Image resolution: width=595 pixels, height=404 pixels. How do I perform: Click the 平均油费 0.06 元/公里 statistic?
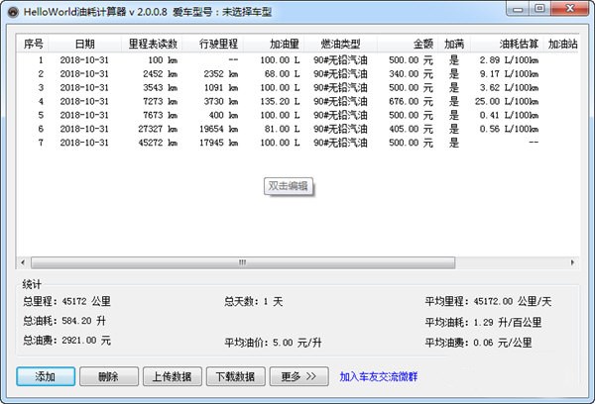click(478, 343)
